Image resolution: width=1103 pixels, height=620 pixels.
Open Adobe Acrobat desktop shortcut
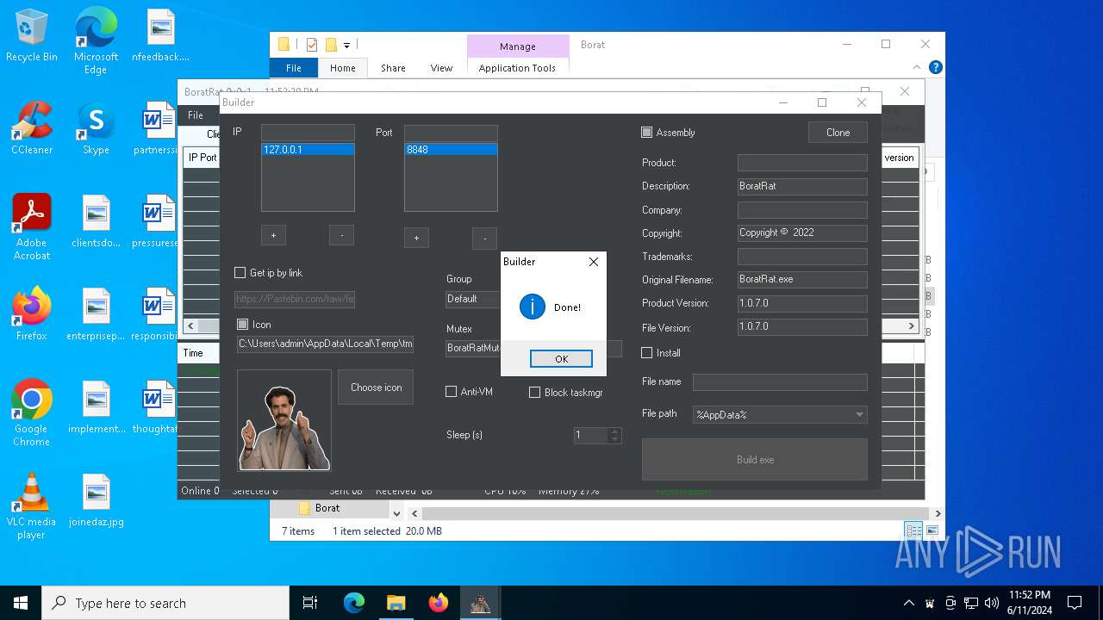(32, 227)
